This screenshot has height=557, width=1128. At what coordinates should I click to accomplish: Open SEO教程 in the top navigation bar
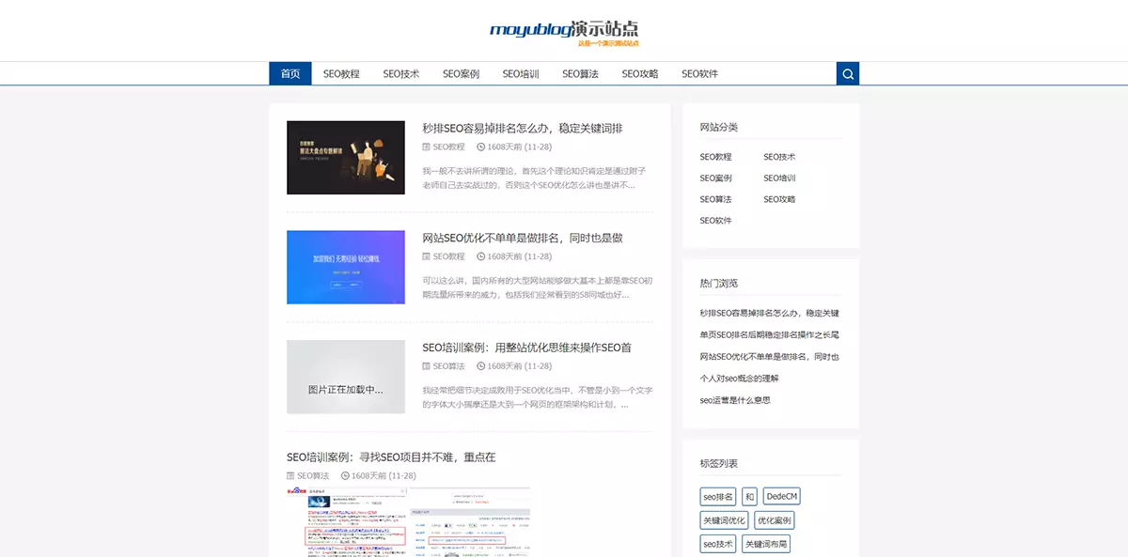click(341, 74)
